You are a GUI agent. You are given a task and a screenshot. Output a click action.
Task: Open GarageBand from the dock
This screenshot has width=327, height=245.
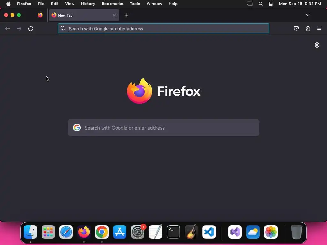[191, 232]
